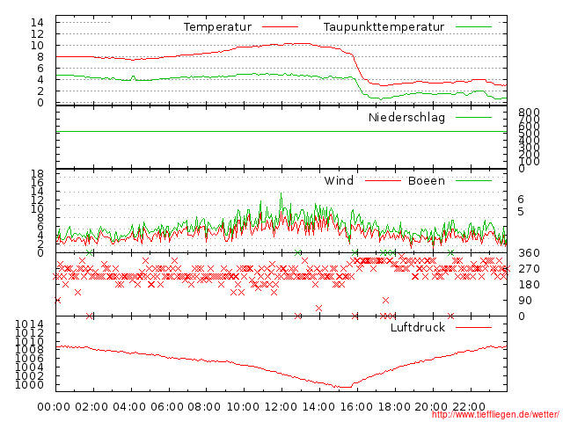Click the 02:00 time axis label
This screenshot has height=422, width=563.
[x=91, y=407]
